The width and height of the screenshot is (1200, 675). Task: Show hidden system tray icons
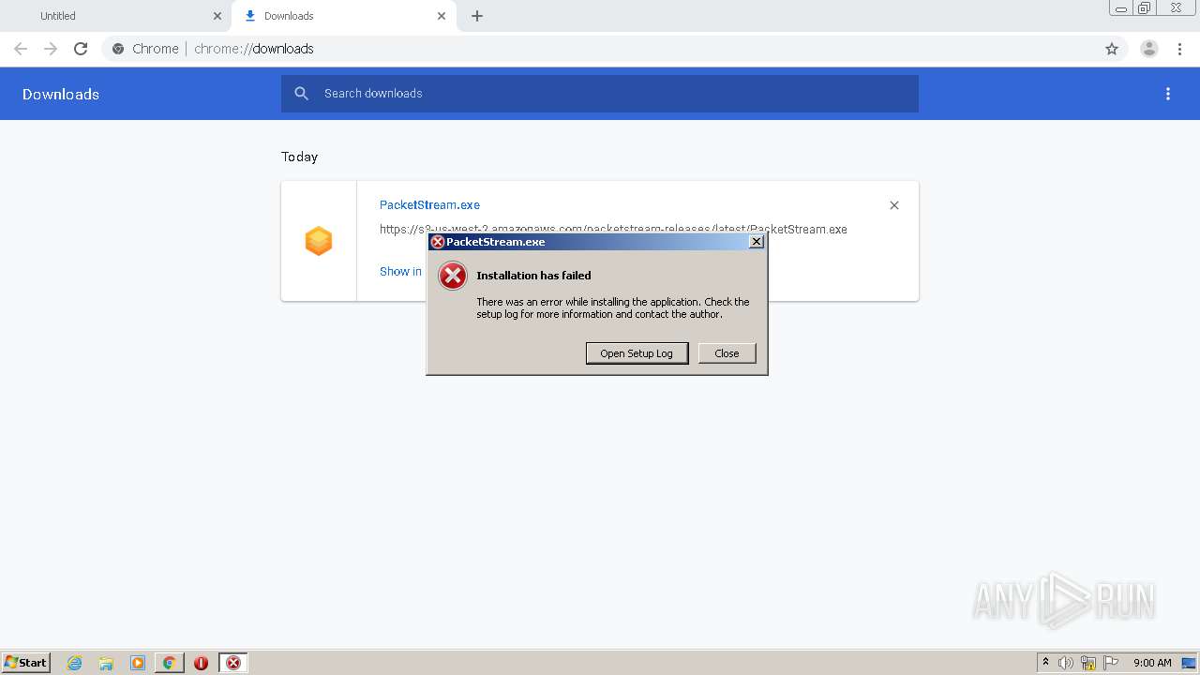click(1045, 663)
